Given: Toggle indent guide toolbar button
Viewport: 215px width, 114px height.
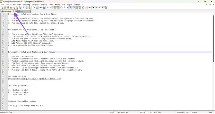Looking at the screenshot, I should point(70,7).
